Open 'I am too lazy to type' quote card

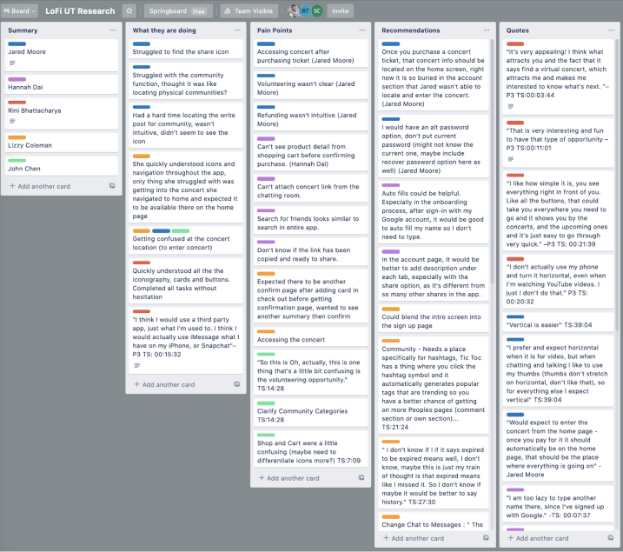pyautogui.click(x=558, y=503)
